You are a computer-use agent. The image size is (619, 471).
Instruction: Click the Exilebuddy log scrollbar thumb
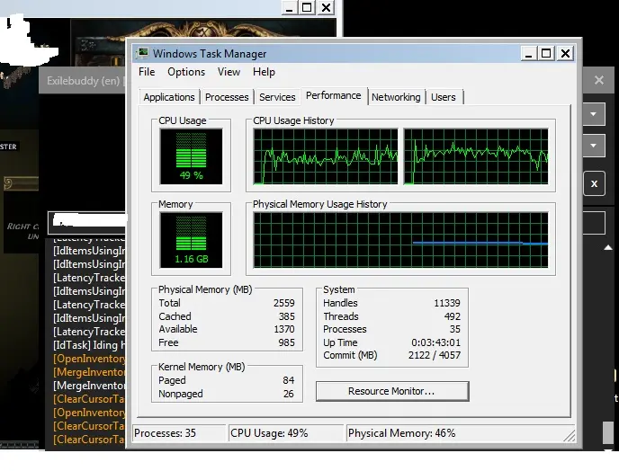pos(608,432)
